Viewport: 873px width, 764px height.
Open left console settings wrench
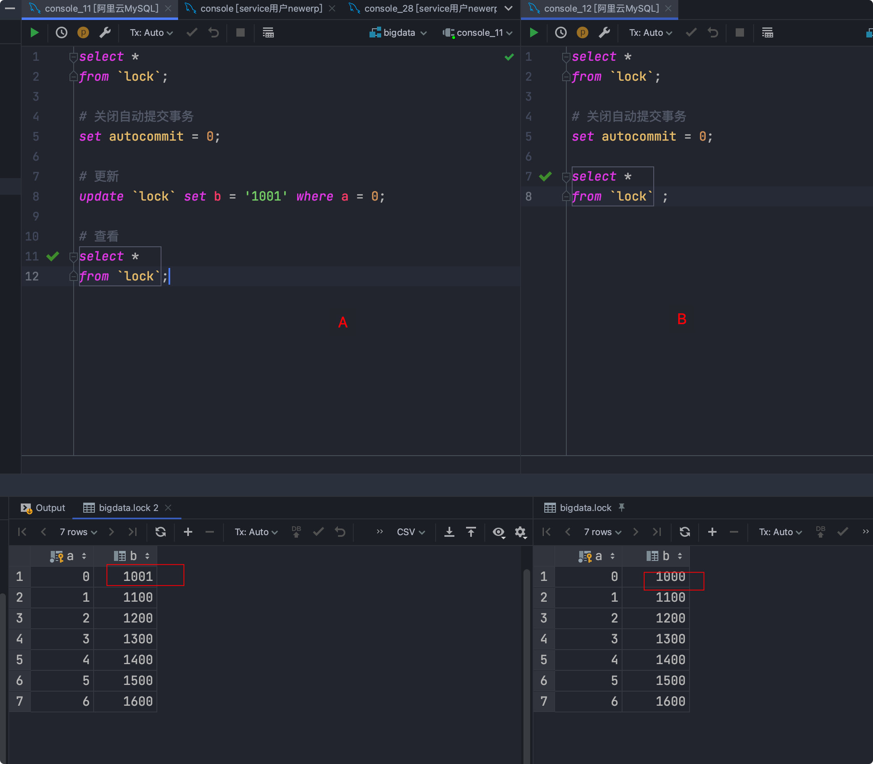click(105, 32)
